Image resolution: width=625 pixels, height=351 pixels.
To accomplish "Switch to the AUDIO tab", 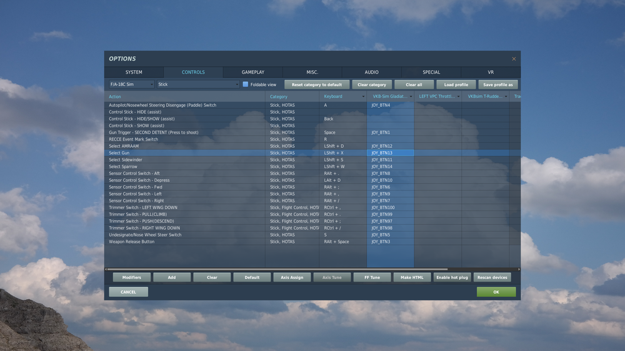I will click(x=371, y=72).
